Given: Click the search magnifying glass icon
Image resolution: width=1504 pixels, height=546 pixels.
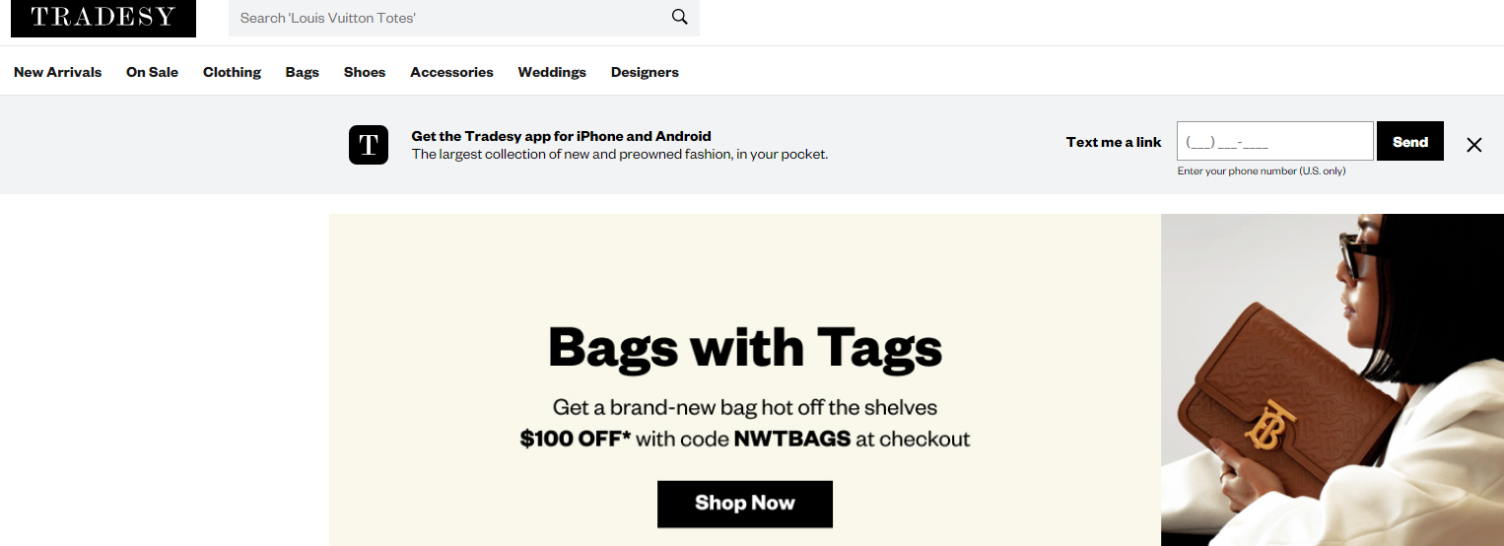Looking at the screenshot, I should [679, 17].
